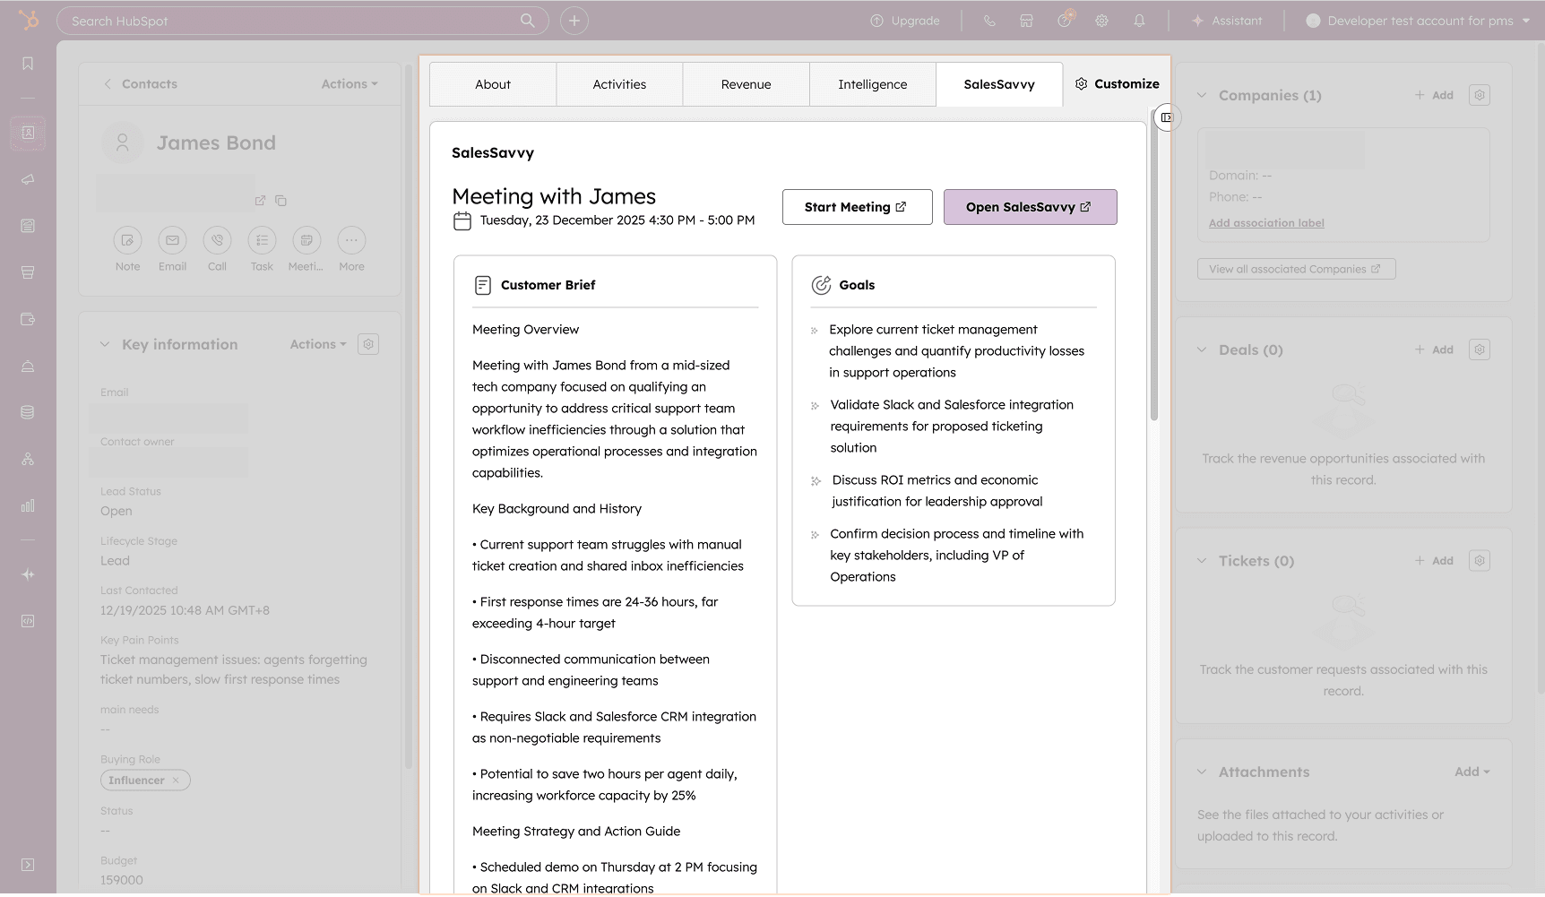Open the Breeze sparkle sidebar icon
Viewport: 1545px width, 897px height.
(28, 574)
